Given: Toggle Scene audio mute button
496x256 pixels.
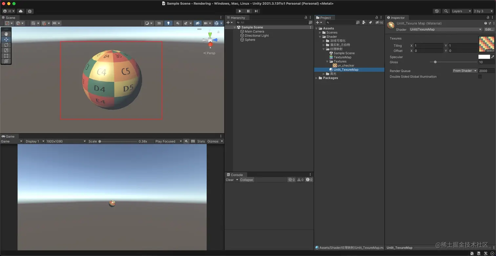Looking at the screenshot, I should pos(177,23).
